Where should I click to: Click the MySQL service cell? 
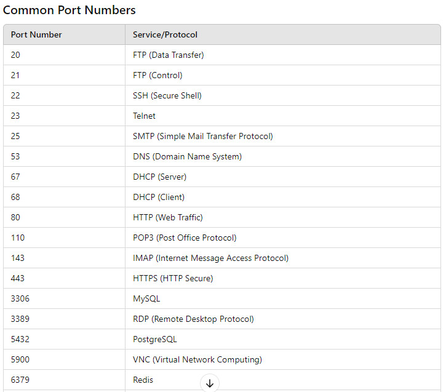pyautogui.click(x=283, y=298)
